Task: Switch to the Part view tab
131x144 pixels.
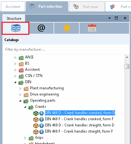Action: point(87,7)
